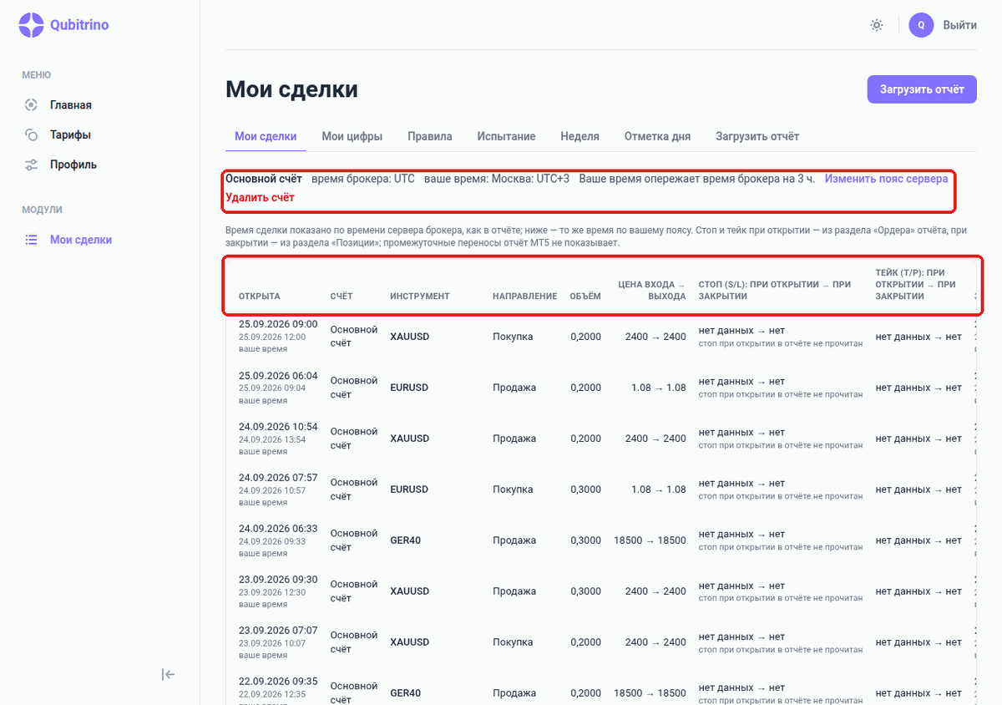The height and width of the screenshot is (705, 1002).
Task: Click the Основной счёт account name above table
Action: click(x=264, y=179)
